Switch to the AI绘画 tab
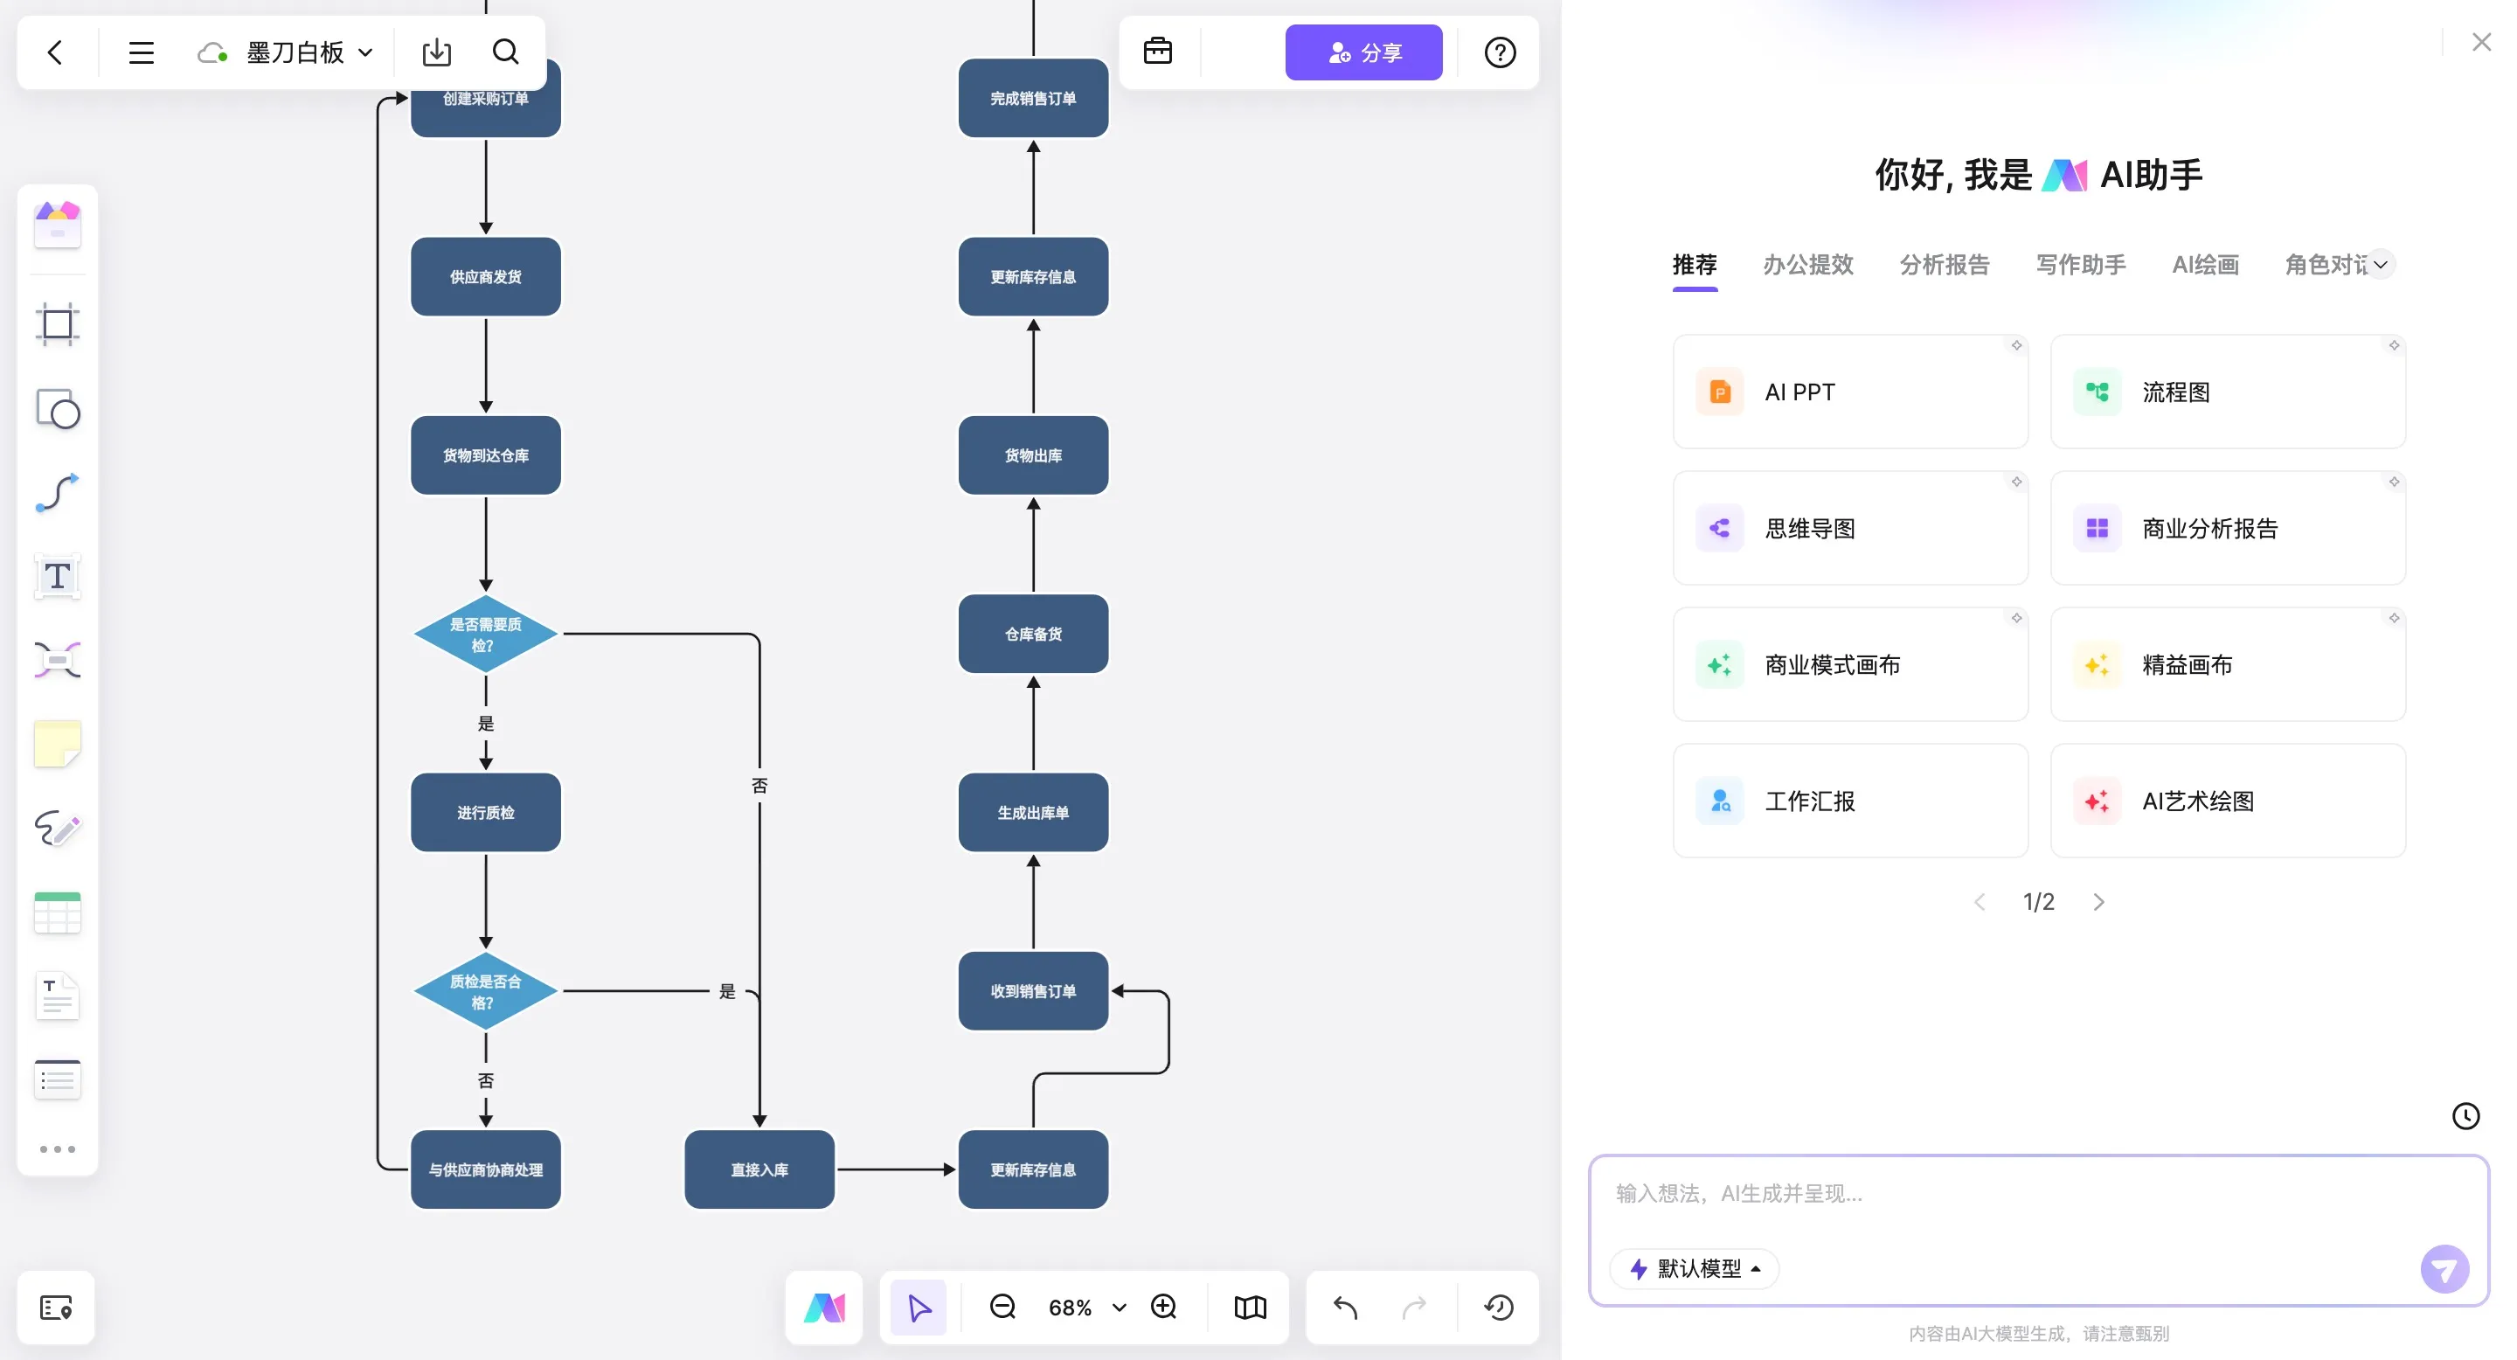 point(2205,265)
